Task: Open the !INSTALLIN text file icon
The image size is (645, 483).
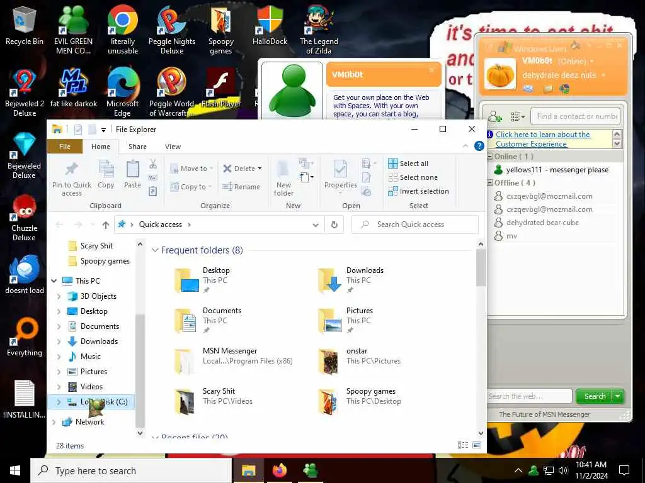Action: (x=25, y=399)
